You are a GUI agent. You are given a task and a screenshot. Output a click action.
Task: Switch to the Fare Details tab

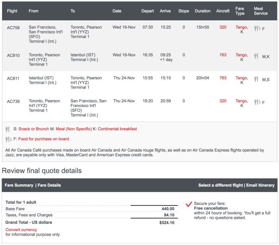click(x=49, y=185)
